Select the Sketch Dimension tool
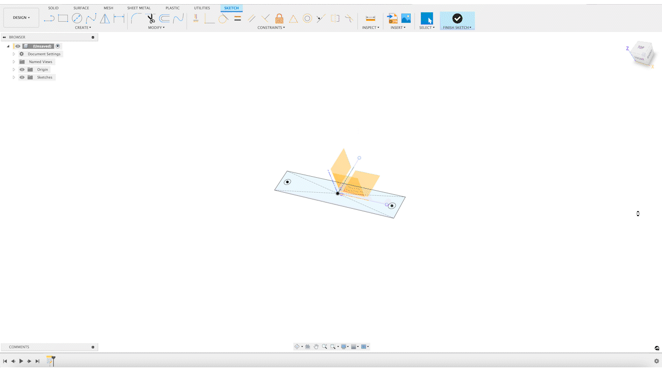This screenshot has height=372, width=662. [119, 19]
